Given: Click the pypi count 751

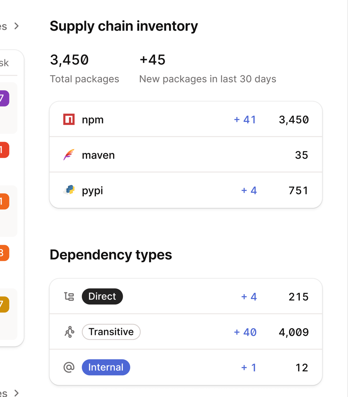Looking at the screenshot, I should [298, 190].
